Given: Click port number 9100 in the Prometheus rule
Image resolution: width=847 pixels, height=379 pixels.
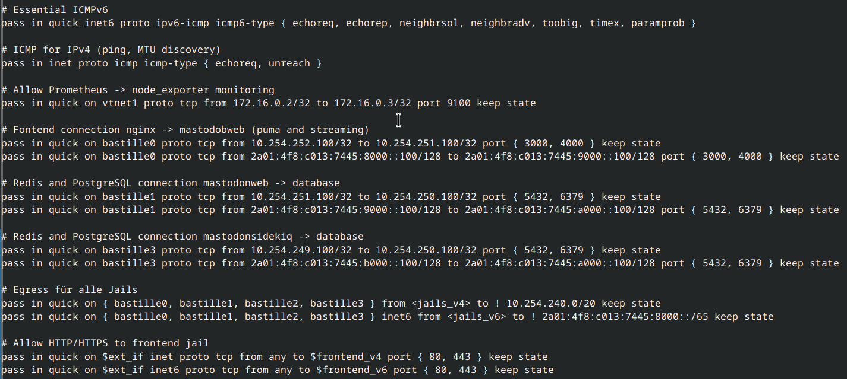Looking at the screenshot, I should pyautogui.click(x=458, y=103).
